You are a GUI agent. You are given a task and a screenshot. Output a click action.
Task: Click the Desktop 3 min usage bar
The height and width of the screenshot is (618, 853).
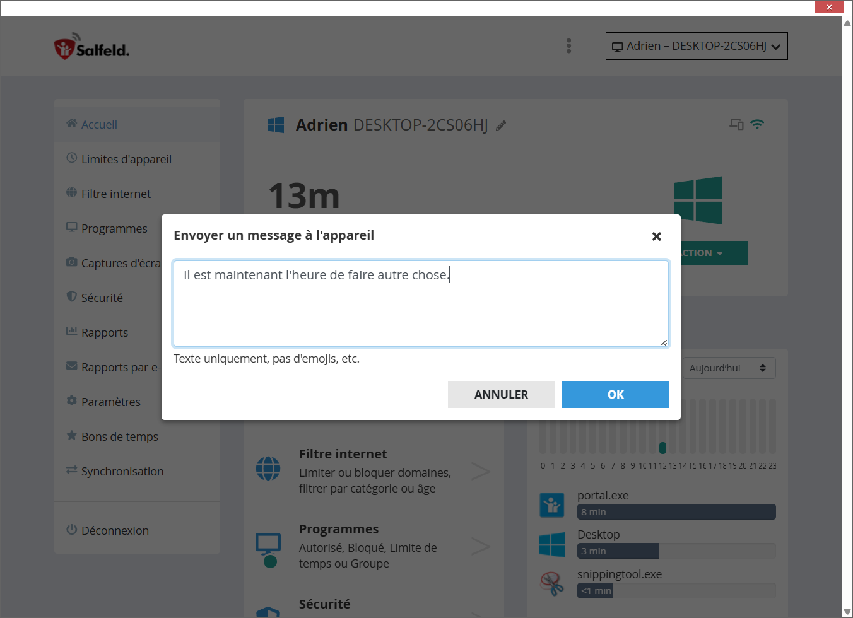point(676,551)
